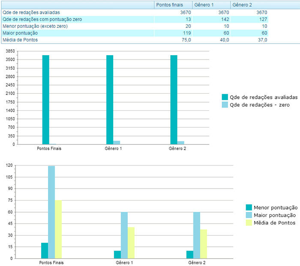Click the 119 value in the Maior pontuação row

point(186,33)
